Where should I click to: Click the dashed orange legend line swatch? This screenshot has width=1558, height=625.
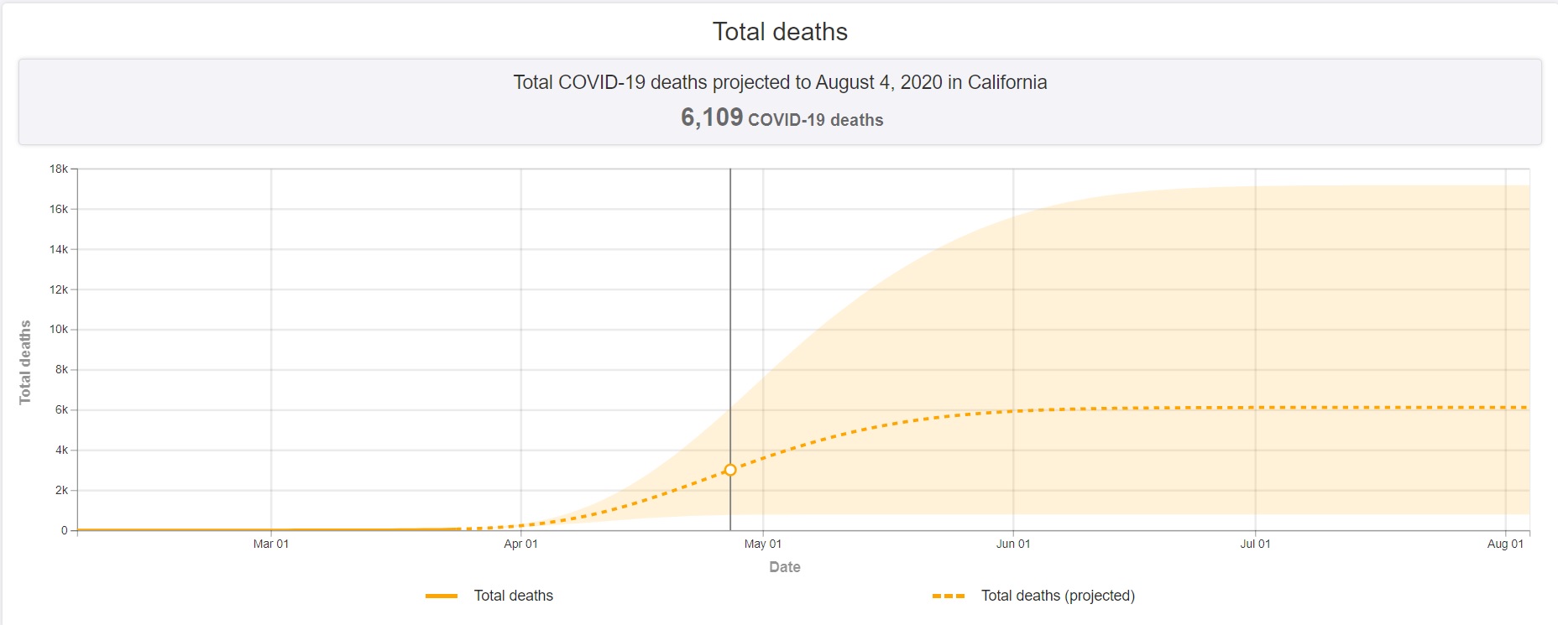coord(949,596)
